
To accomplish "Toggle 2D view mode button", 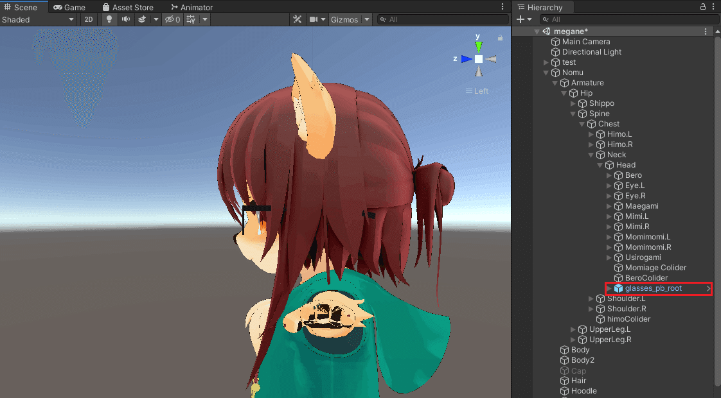I will point(88,19).
